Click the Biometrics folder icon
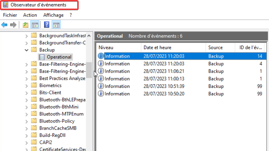Screen dimensions: 269x151 (x=34, y=85)
